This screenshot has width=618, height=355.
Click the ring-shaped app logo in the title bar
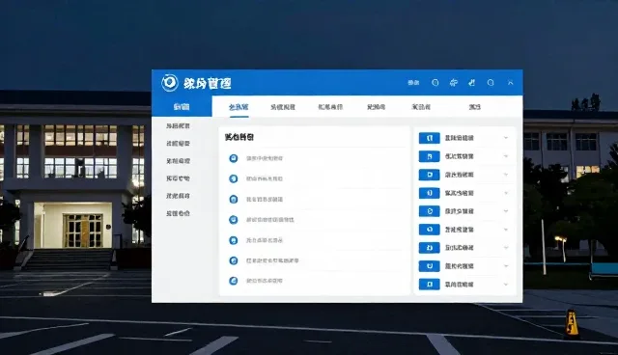(170, 83)
